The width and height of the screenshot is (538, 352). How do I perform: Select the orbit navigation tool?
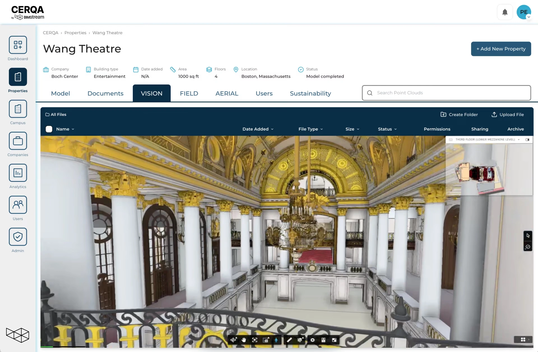click(233, 340)
